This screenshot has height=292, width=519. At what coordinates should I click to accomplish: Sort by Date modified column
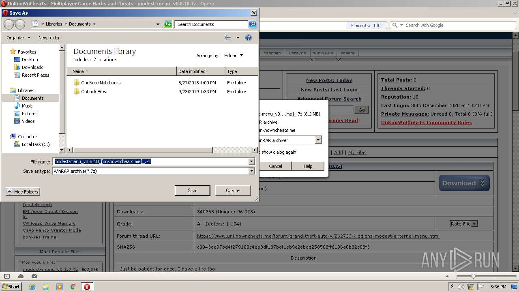[x=201, y=71]
